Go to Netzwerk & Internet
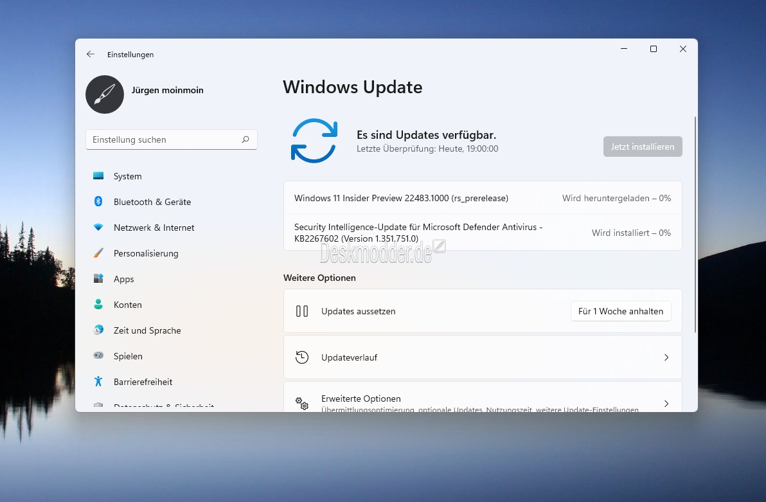 coord(172,228)
